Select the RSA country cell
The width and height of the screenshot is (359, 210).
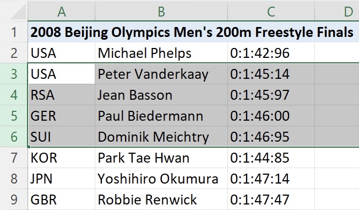point(61,95)
